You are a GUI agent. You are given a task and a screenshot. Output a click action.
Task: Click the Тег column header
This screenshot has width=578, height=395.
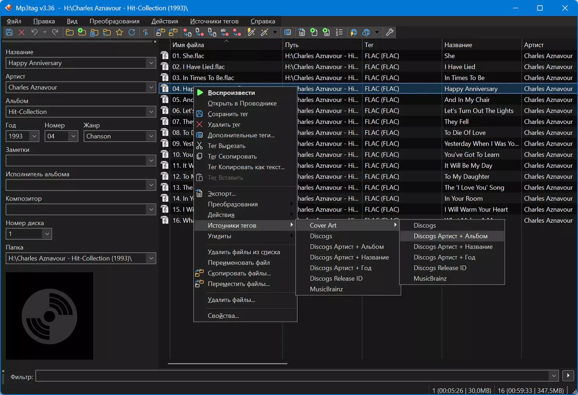tap(402, 45)
